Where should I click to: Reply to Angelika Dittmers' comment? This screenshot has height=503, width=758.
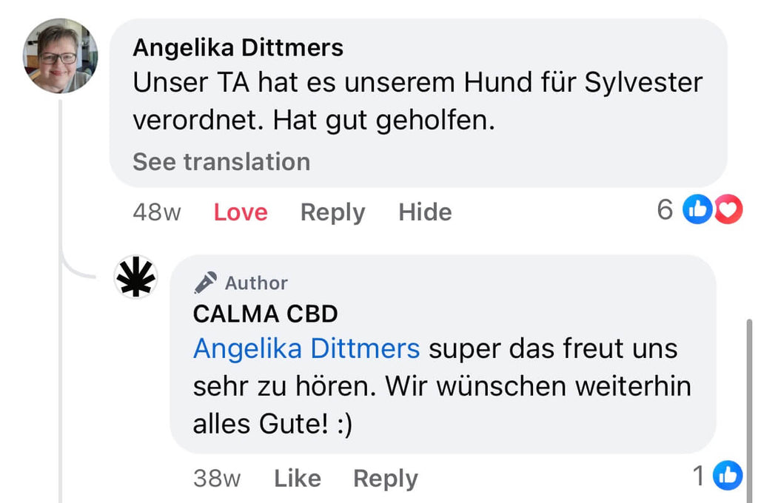tap(332, 212)
